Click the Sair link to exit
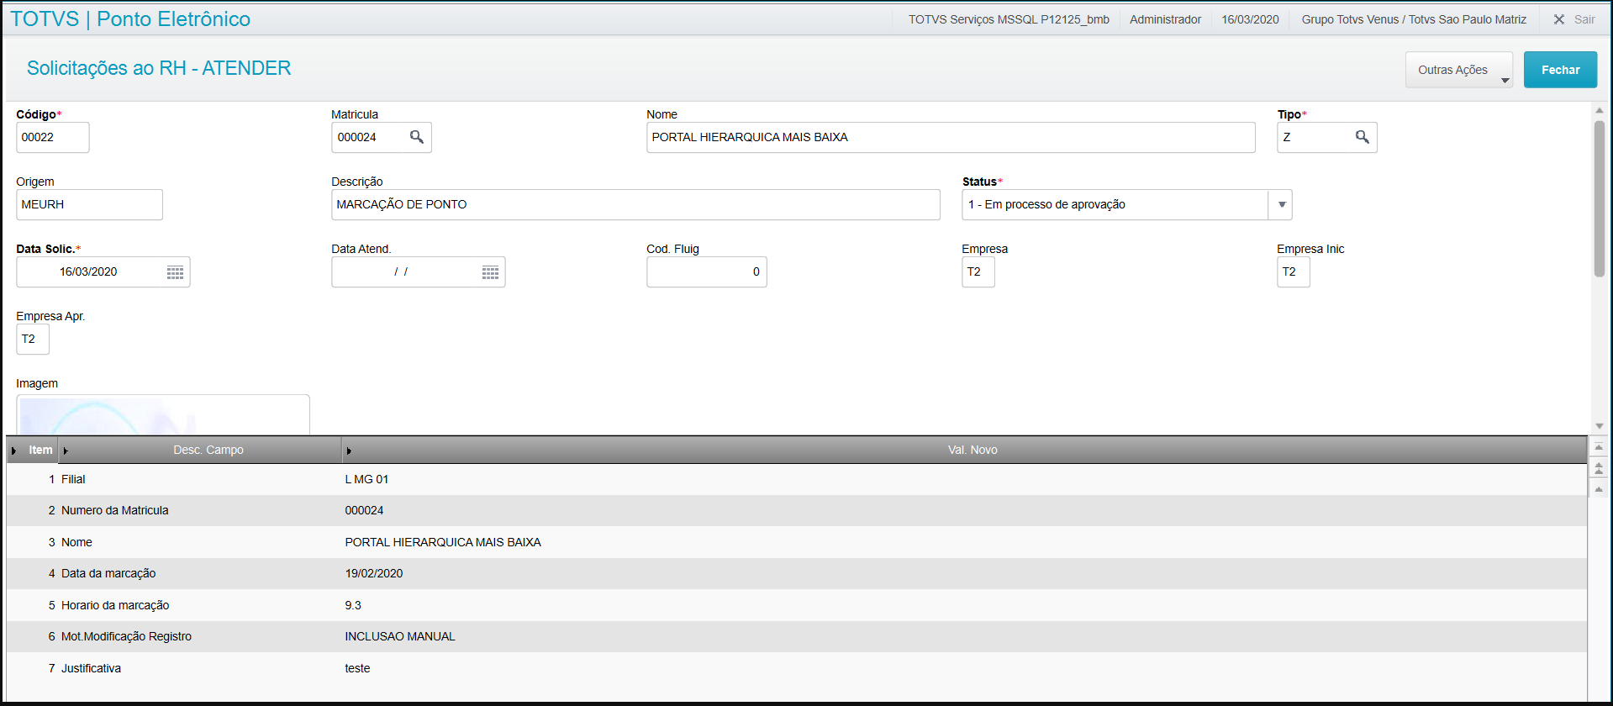 tap(1584, 19)
